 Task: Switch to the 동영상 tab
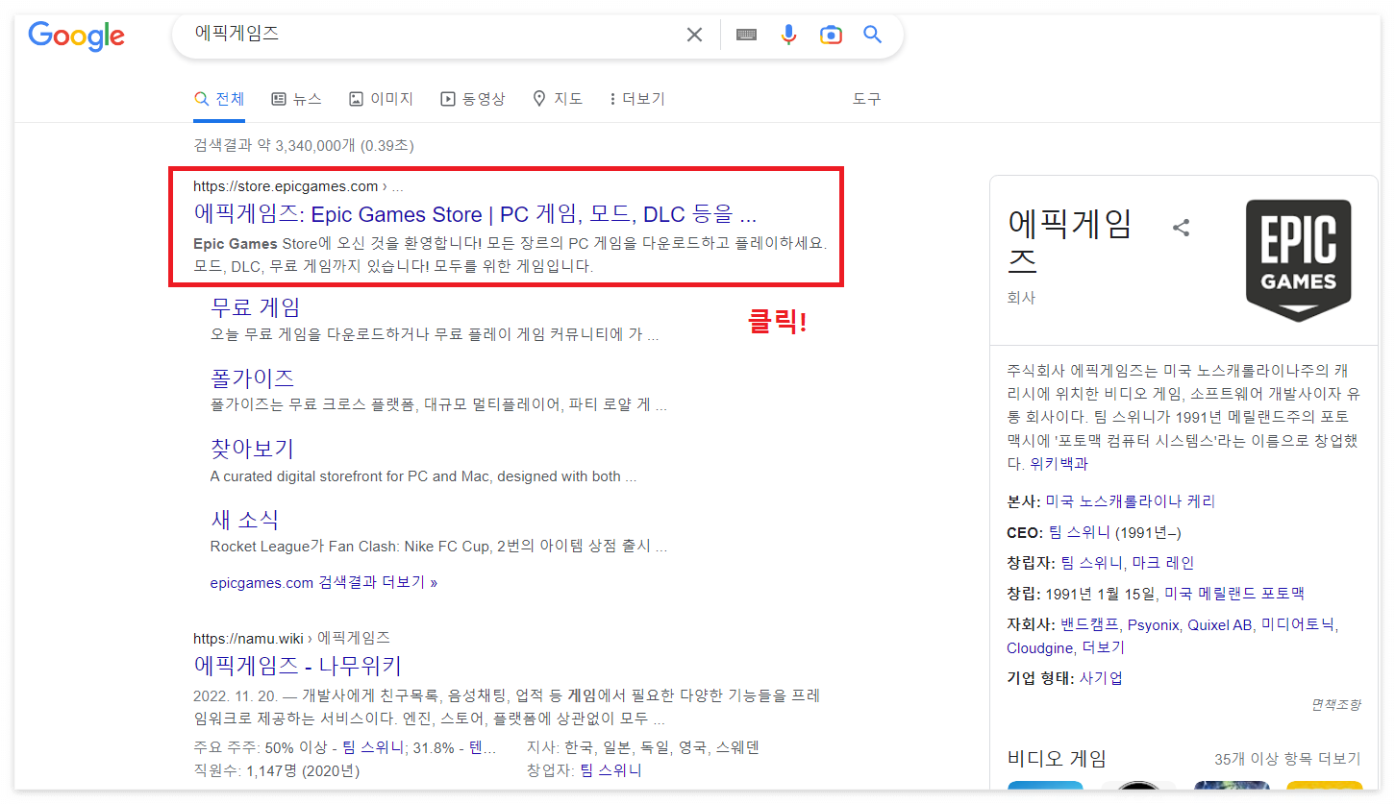pyautogui.click(x=473, y=97)
